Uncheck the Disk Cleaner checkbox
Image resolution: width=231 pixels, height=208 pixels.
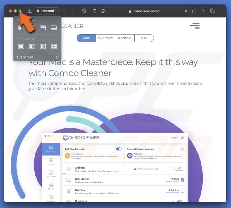click(182, 180)
